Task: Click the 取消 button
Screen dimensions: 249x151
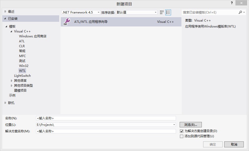Action: click(x=234, y=144)
